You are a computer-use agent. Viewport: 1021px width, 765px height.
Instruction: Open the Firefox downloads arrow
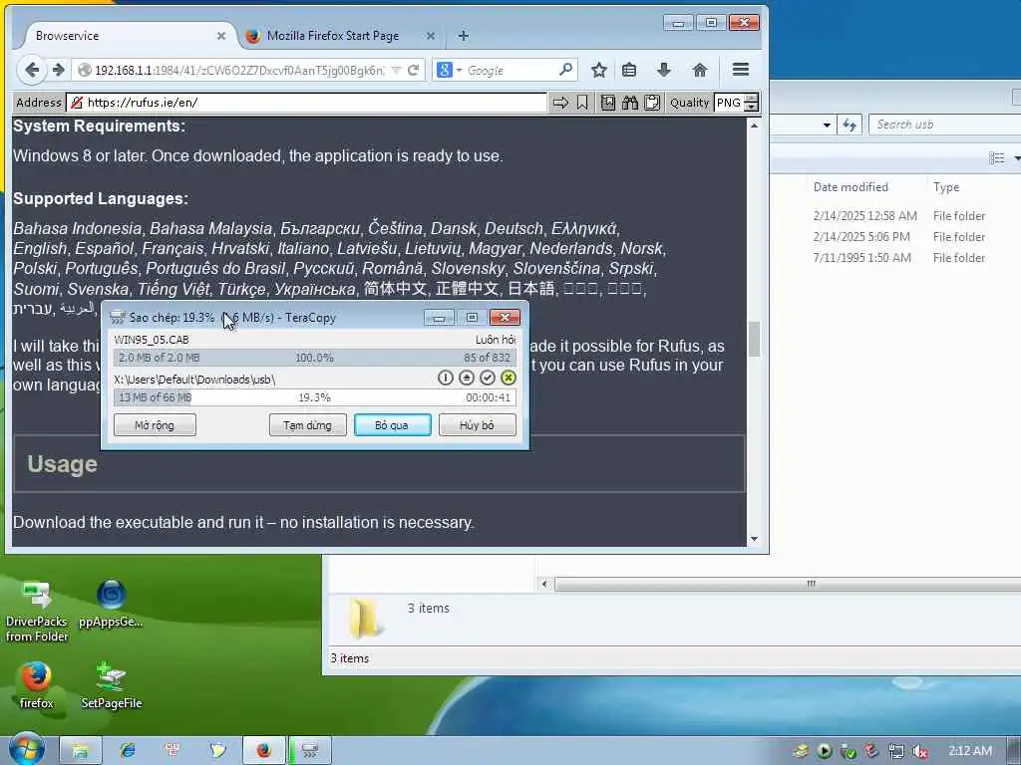tap(663, 70)
